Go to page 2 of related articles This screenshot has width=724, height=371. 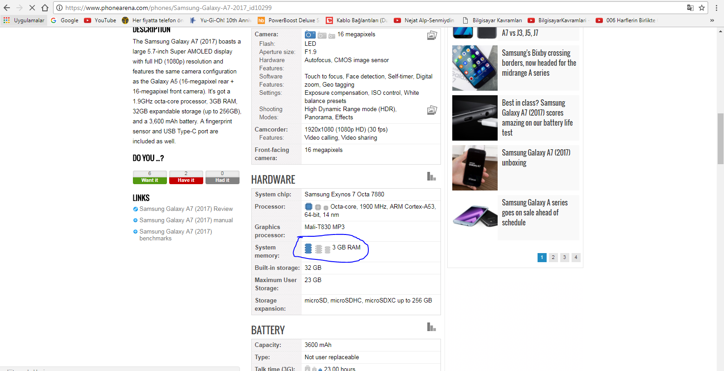[x=553, y=258]
